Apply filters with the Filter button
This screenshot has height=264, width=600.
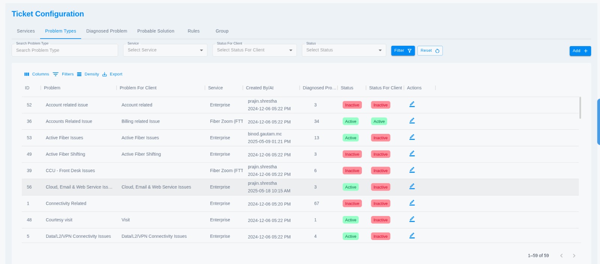403,51
